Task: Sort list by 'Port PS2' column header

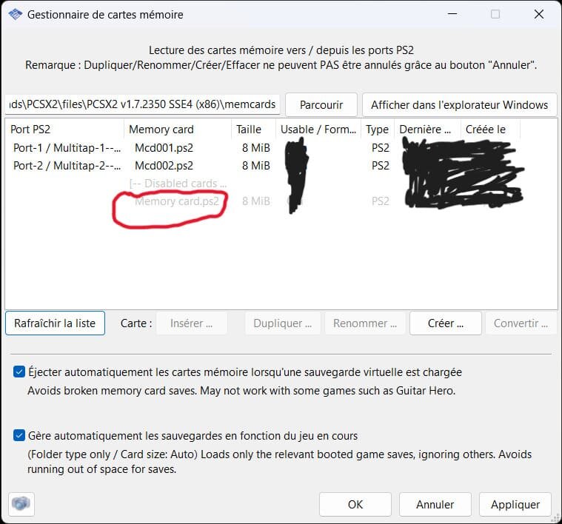Action: coord(64,130)
